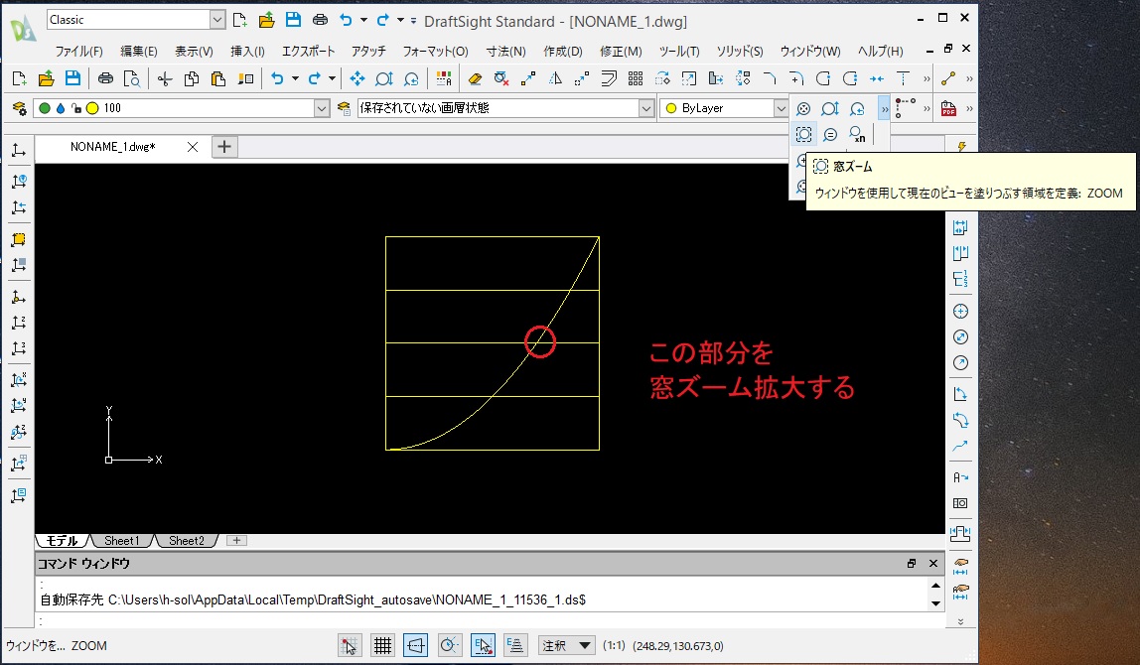Image resolution: width=1140 pixels, height=665 pixels.
Task: Open a file with the folder icon in standard toolbar
Action: pyautogui.click(x=46, y=78)
